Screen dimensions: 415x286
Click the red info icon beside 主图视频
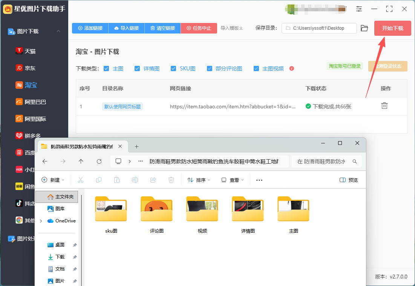(x=291, y=68)
